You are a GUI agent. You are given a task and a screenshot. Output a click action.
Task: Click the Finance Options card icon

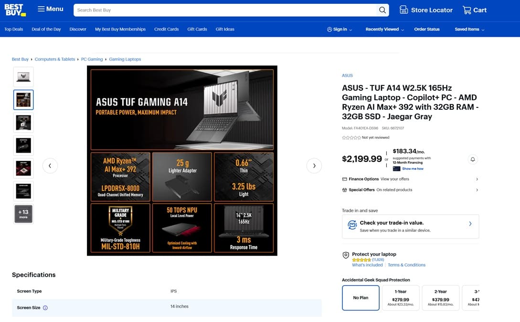344,178
